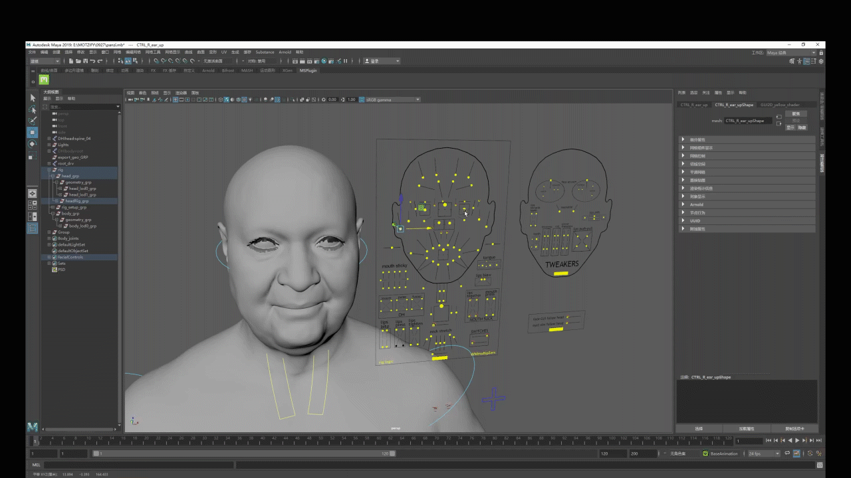The width and height of the screenshot is (851, 478).
Task: Launch the green M icon on MSPlugin shelf
Action: pos(45,80)
